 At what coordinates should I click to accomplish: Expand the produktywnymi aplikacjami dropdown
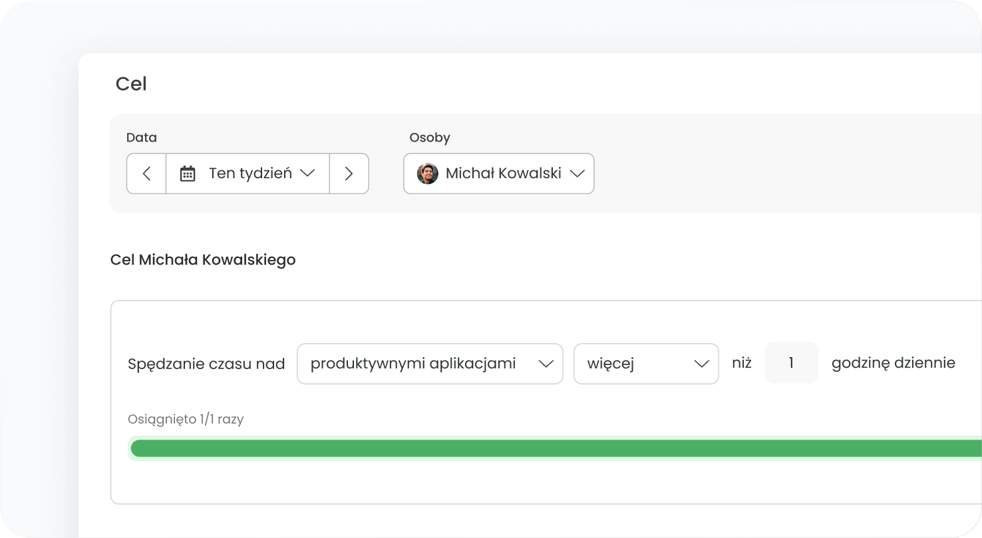(x=412, y=364)
